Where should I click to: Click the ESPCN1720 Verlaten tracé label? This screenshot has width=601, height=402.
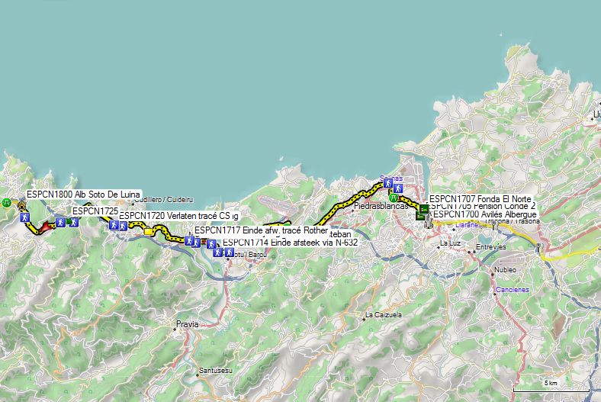coord(178,216)
